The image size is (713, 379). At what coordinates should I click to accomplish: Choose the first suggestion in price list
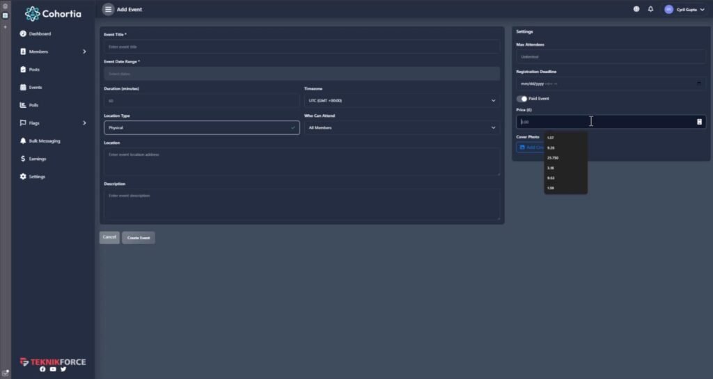(565, 138)
